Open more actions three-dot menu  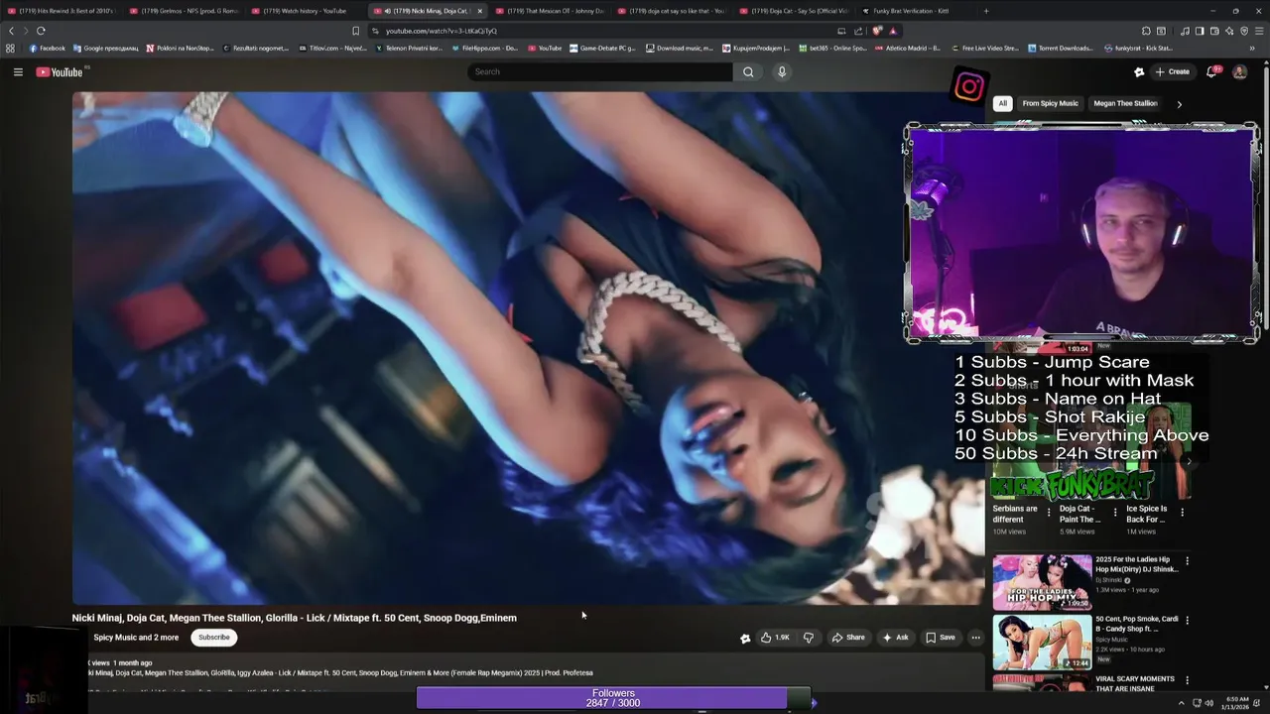coord(975,638)
